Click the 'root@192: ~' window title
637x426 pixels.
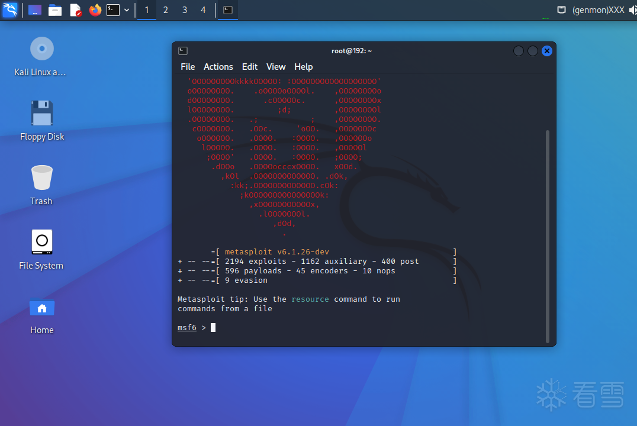(x=352, y=51)
